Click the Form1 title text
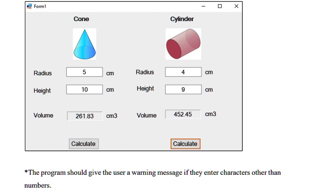326x195 pixels. (40, 6)
